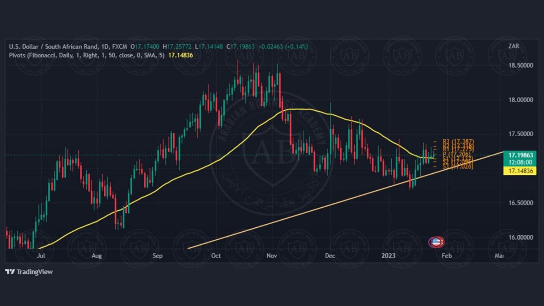Click the Jul label on the time axis
This screenshot has width=544, height=306.
41,256
